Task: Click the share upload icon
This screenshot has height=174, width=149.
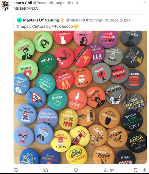Action: pyautogui.click(x=144, y=170)
